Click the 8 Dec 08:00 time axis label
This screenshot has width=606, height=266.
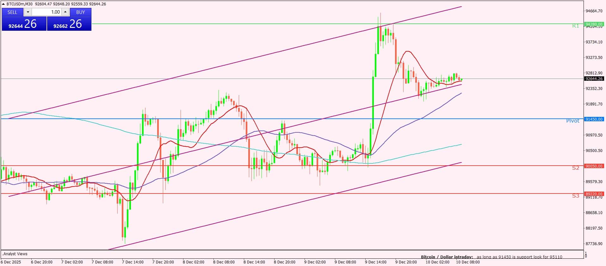tap(224, 262)
